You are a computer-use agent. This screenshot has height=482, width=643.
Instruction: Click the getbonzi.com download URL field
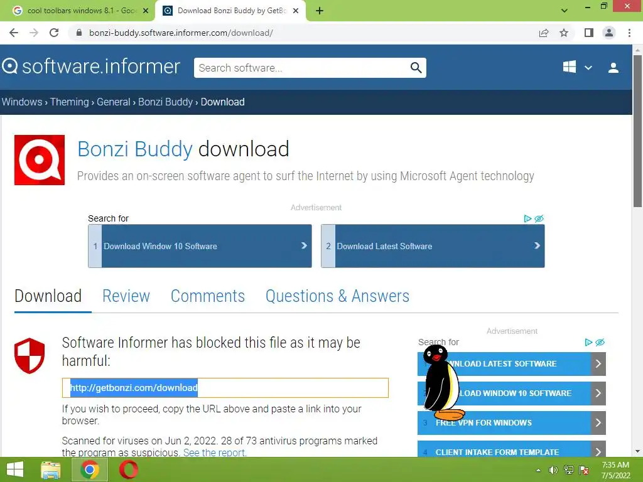[x=225, y=388]
